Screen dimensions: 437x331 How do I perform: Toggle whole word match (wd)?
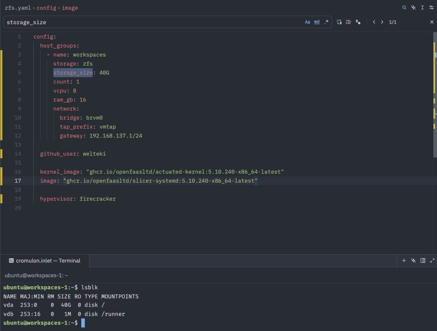[317, 22]
